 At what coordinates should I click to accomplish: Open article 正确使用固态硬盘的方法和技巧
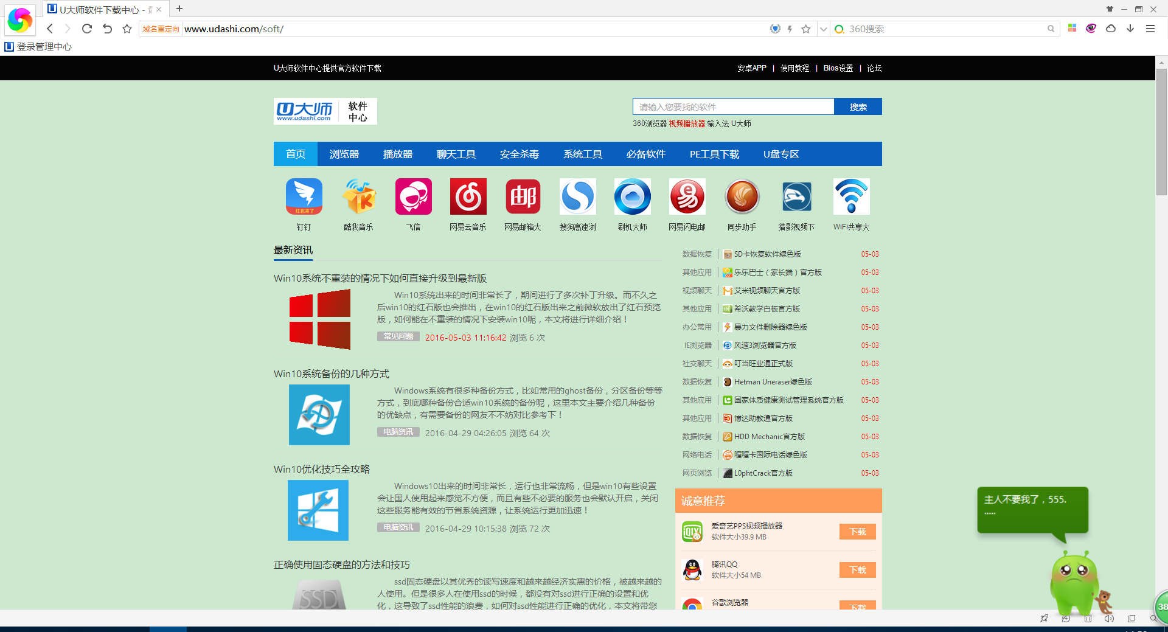342,564
